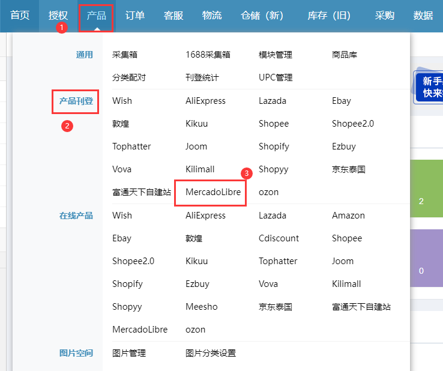Open Shopify under 在线产品
The image size is (443, 371).
pos(127,285)
